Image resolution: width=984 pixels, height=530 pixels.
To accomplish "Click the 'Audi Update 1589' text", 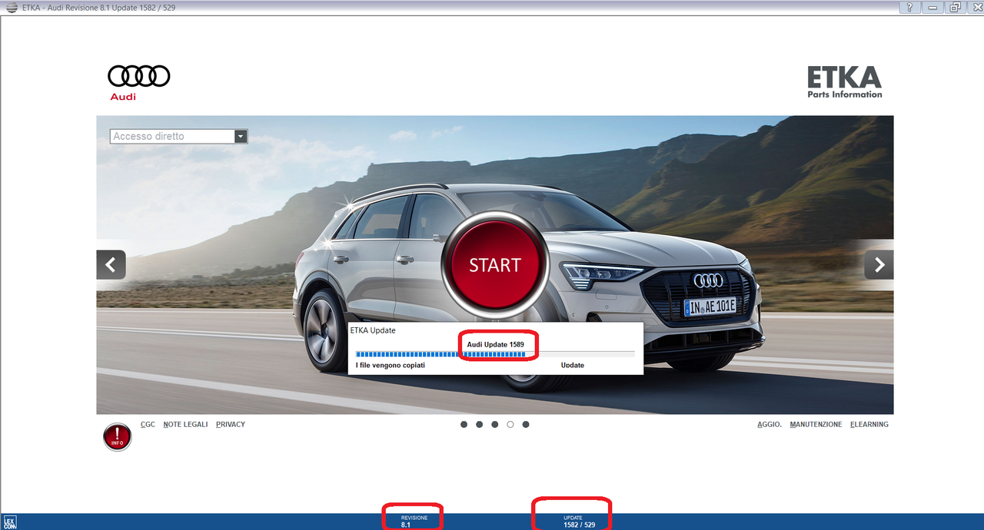I will [496, 344].
